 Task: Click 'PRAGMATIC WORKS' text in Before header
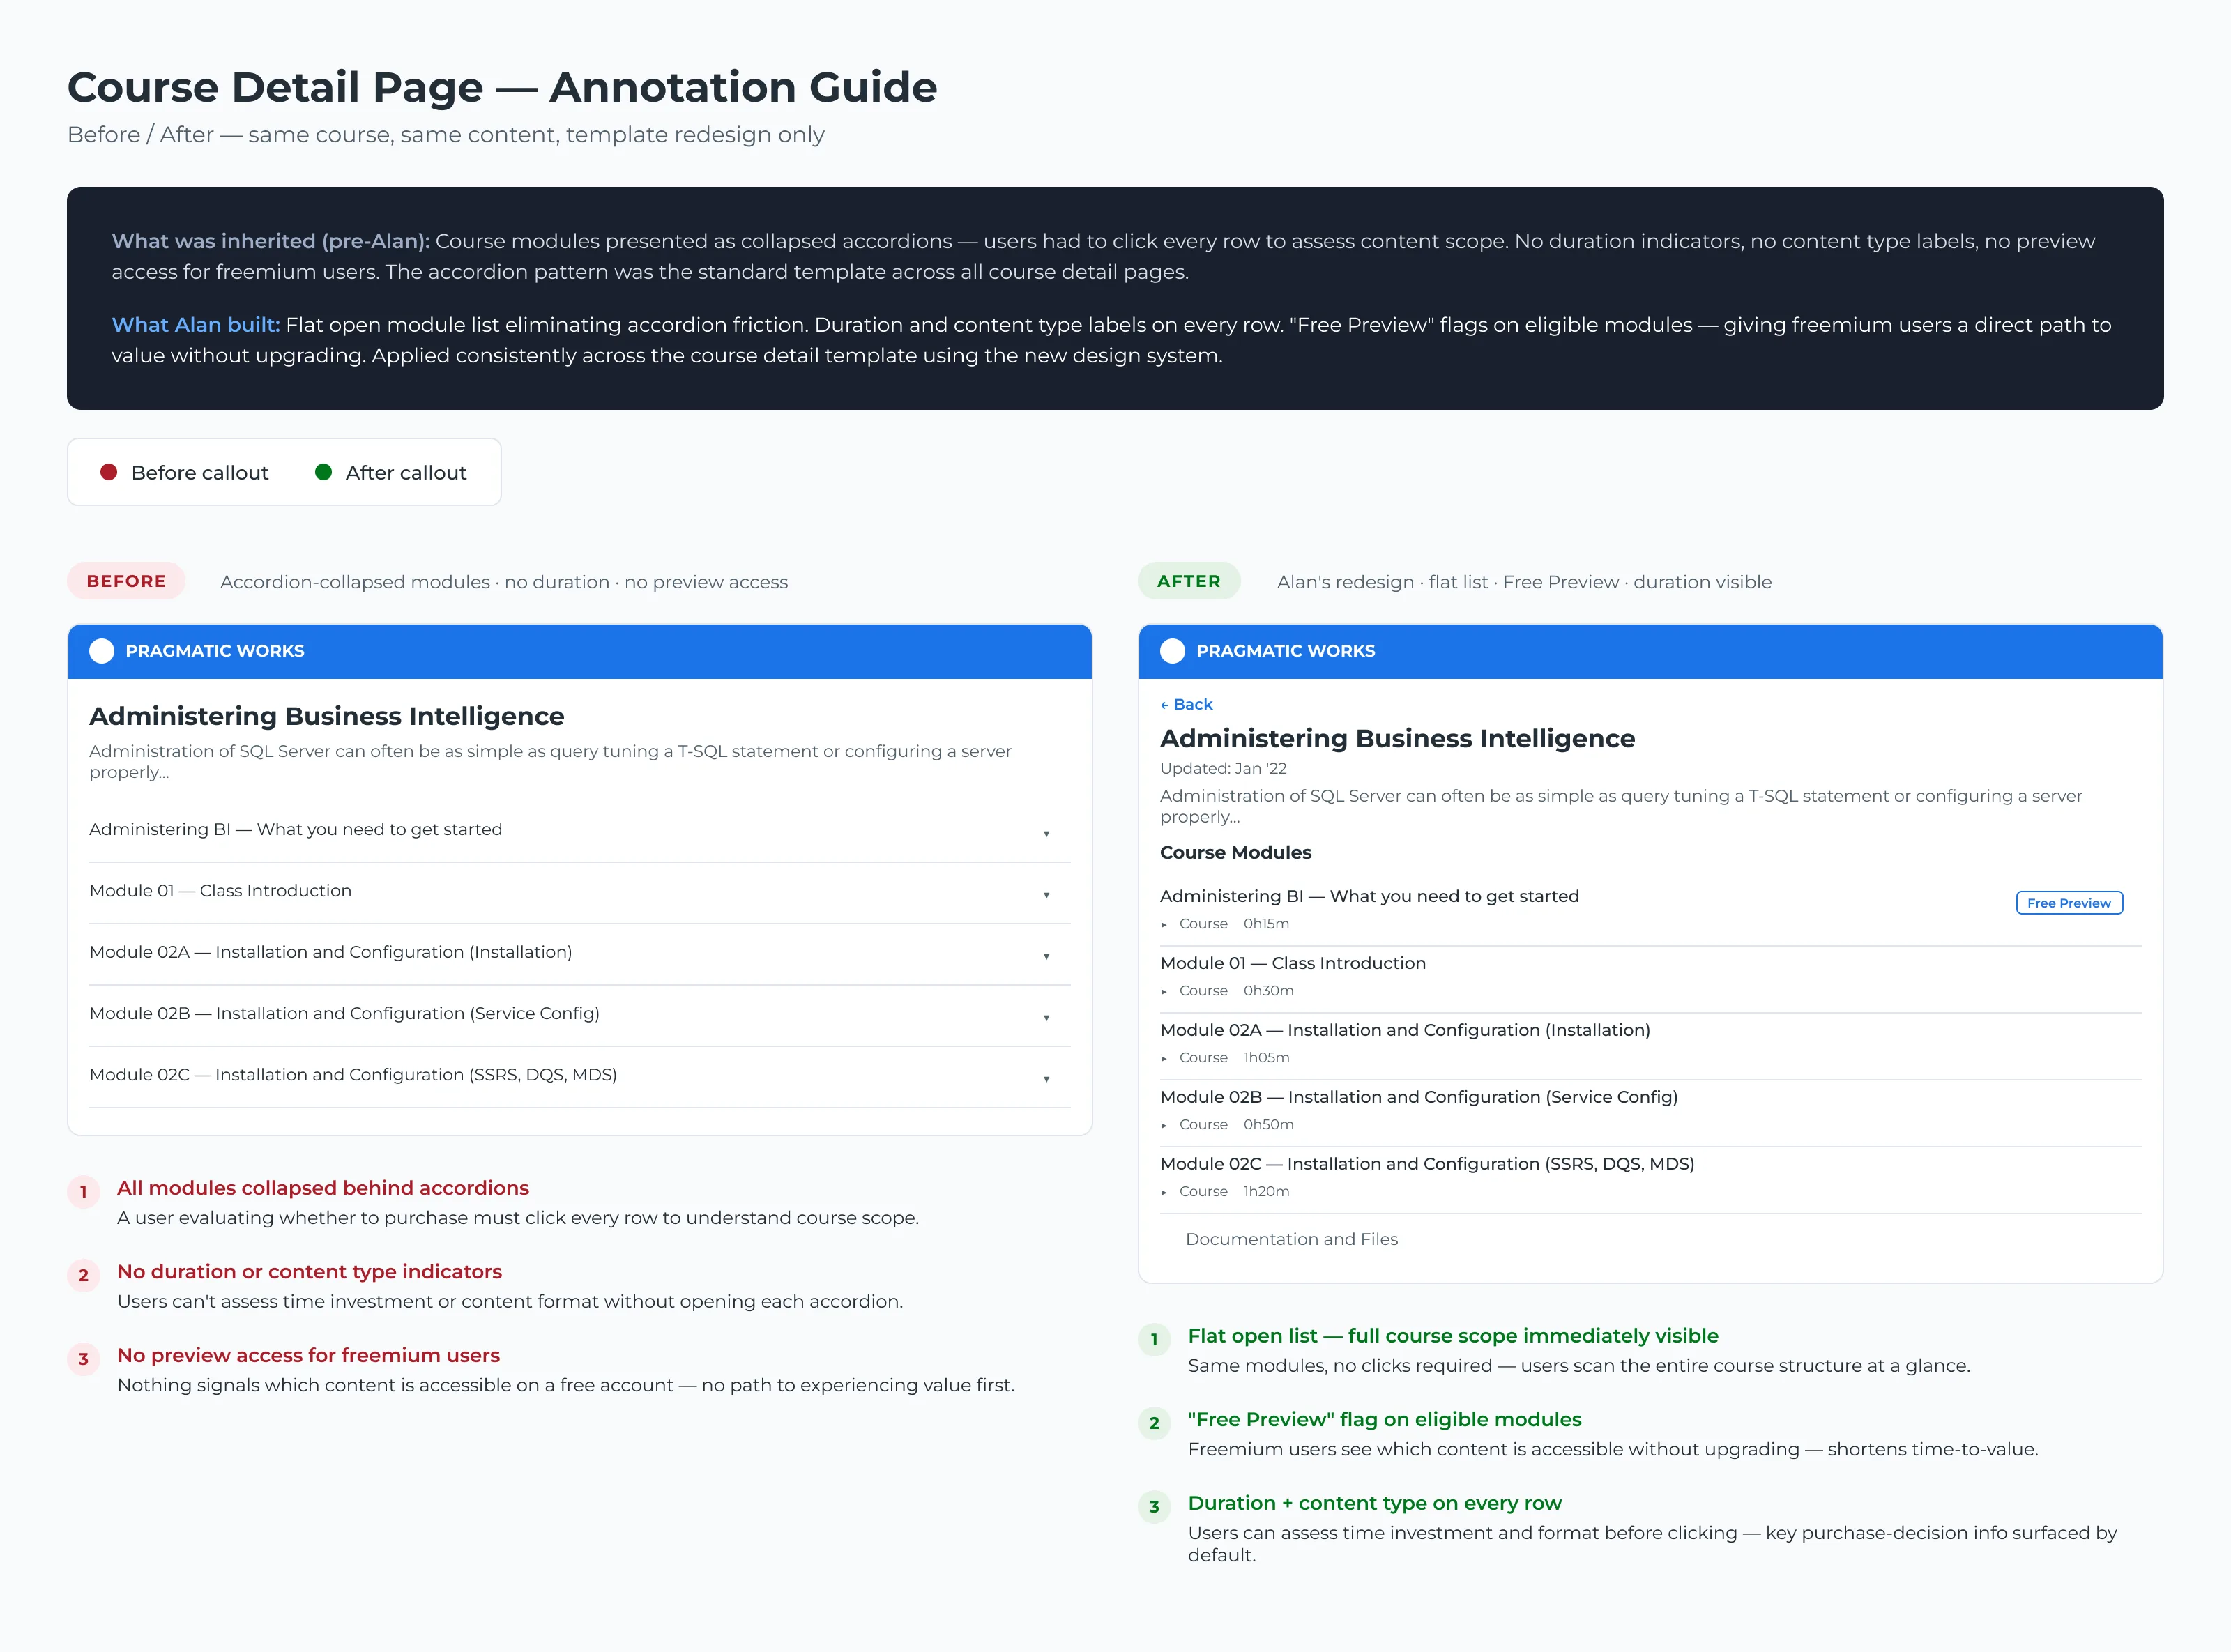[x=215, y=651]
